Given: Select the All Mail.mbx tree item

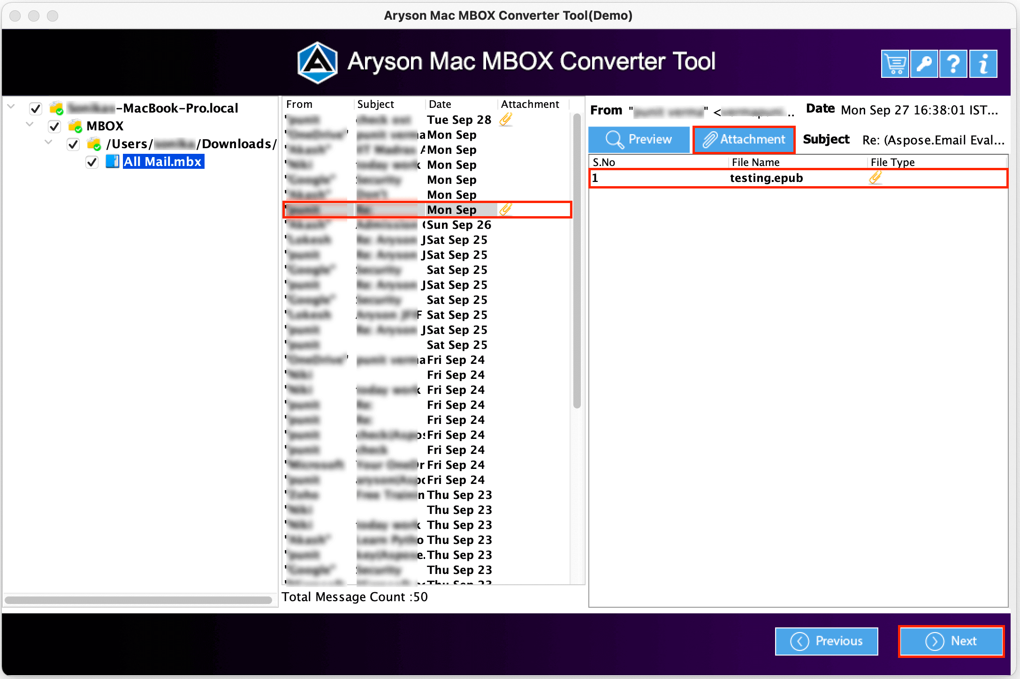Looking at the screenshot, I should [x=163, y=162].
